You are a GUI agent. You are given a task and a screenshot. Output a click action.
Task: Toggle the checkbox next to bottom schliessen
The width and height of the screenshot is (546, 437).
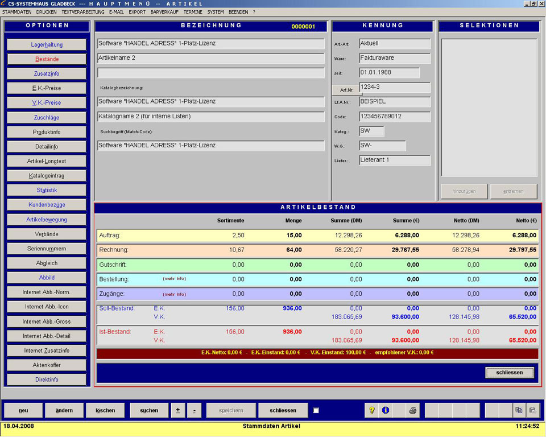(x=316, y=410)
